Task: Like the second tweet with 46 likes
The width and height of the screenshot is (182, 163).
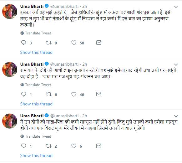Action: point(74,94)
